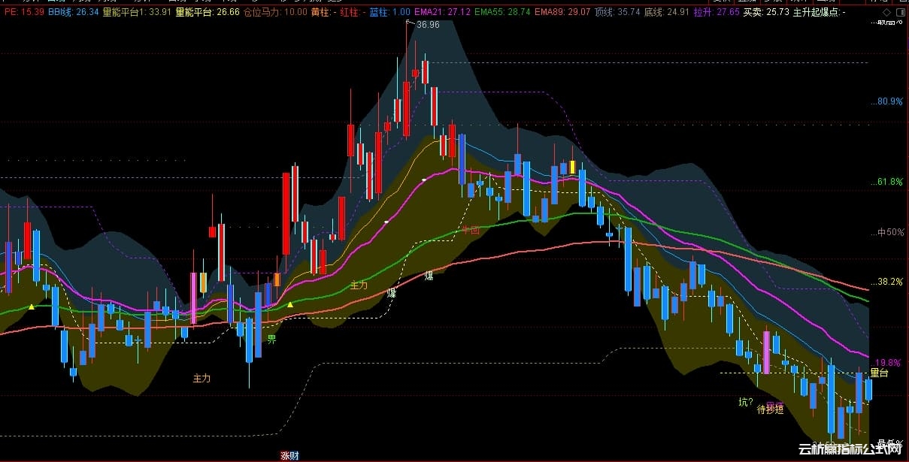Click the diamond icon in the indicator header
The height and width of the screenshot is (462, 909).
886,13
